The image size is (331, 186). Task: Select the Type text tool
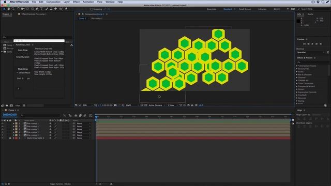tap(41, 9)
